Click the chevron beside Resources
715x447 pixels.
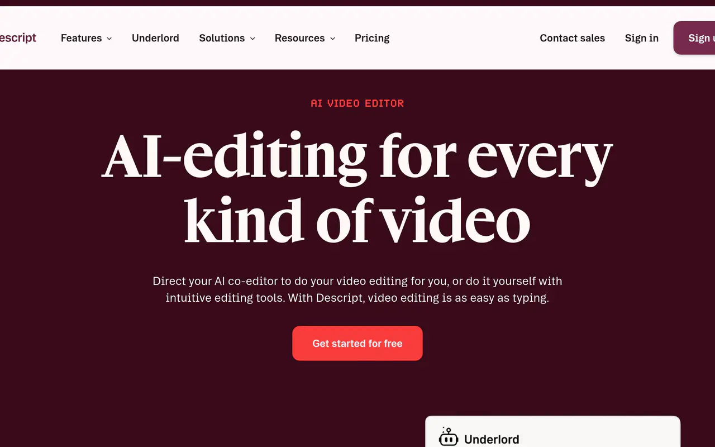tap(333, 39)
